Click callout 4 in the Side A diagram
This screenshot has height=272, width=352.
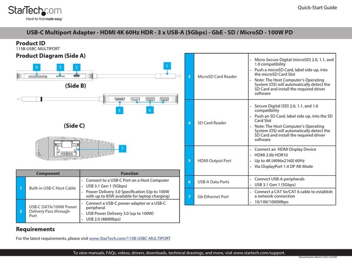tap(37, 67)
